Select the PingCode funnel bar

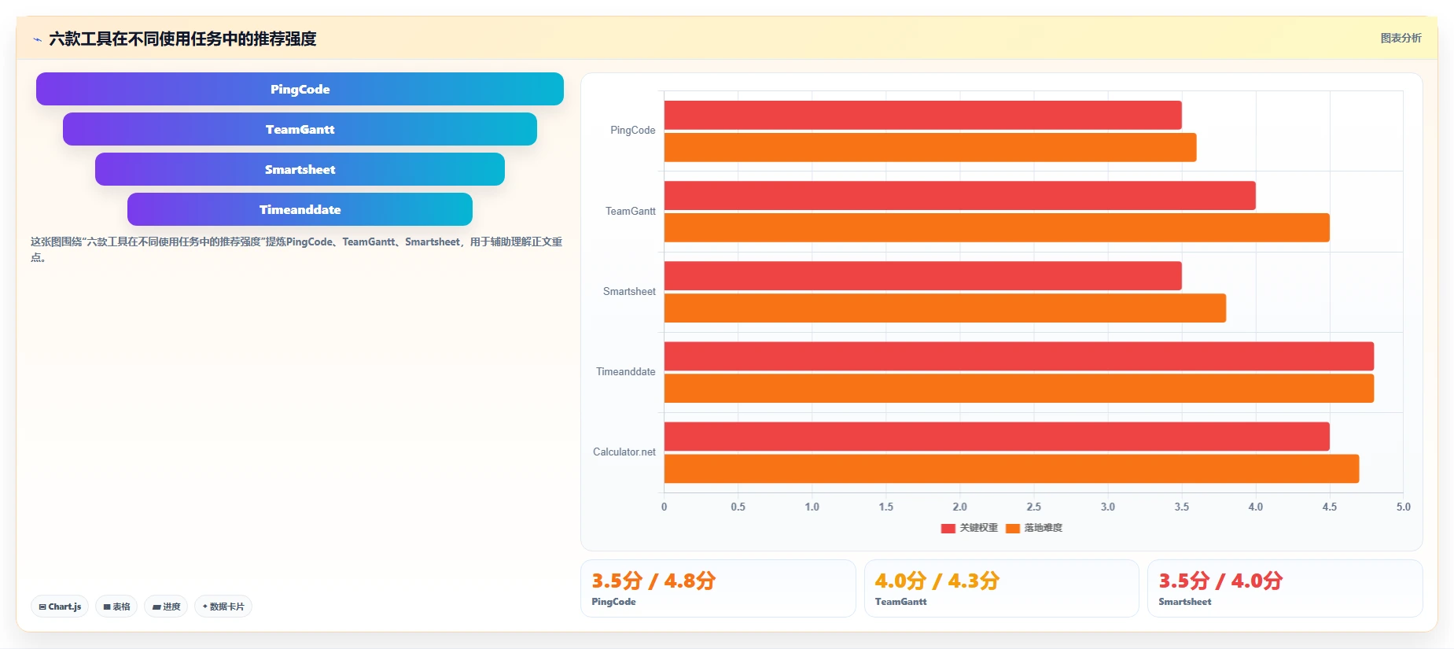click(x=300, y=89)
